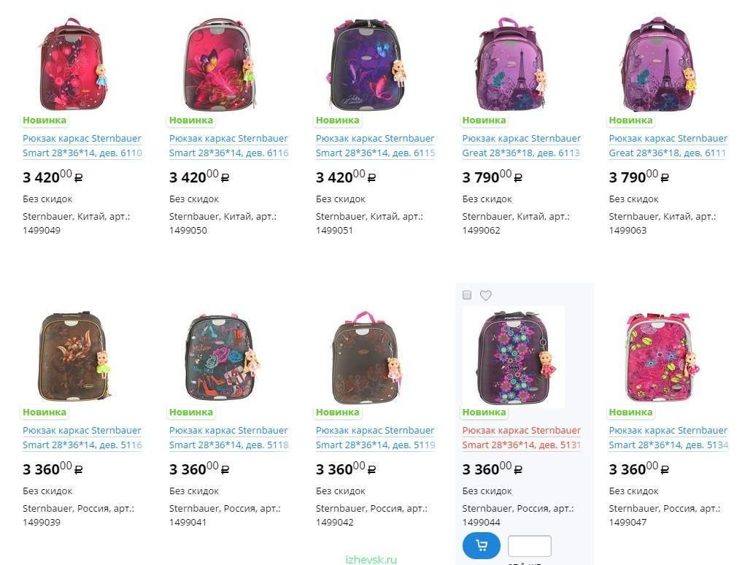This screenshot has height=565, width=745.
Task: Open Sternbauer Smart 5134 backpack link
Action: tap(668, 438)
